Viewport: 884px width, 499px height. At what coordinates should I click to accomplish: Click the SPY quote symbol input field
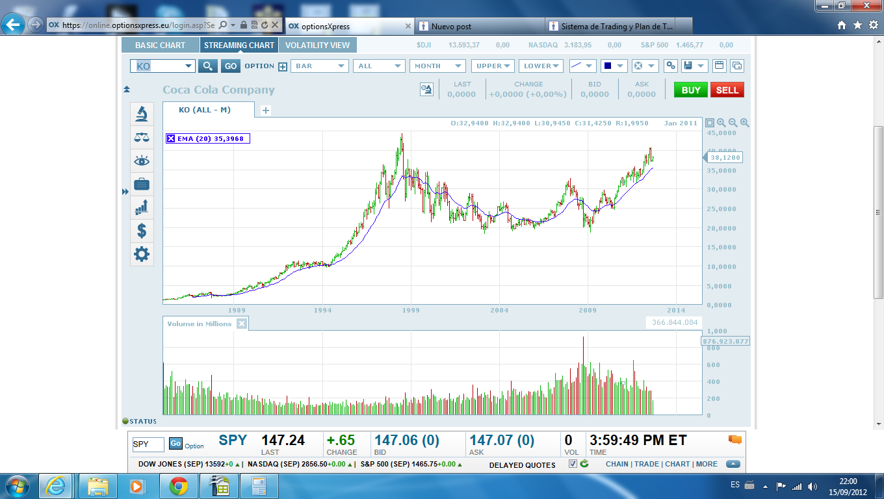click(x=148, y=444)
